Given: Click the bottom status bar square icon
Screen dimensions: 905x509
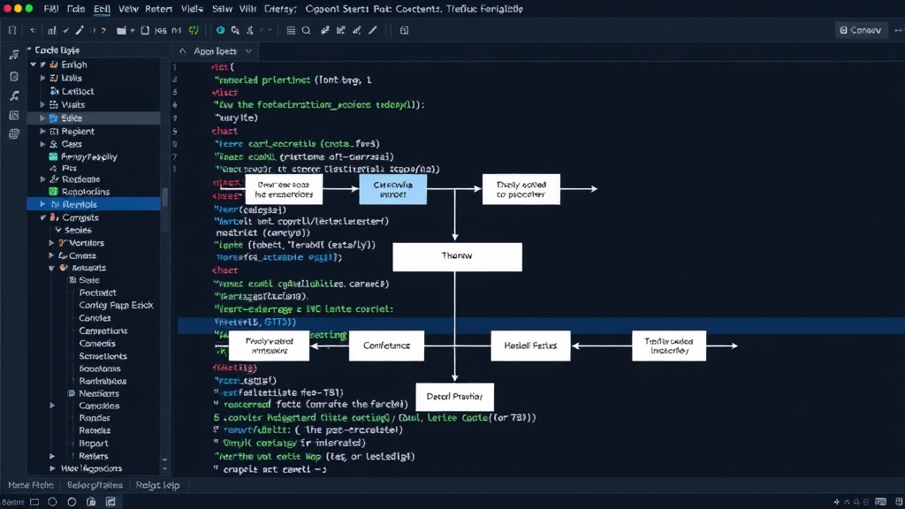Looking at the screenshot, I should click(x=34, y=502).
